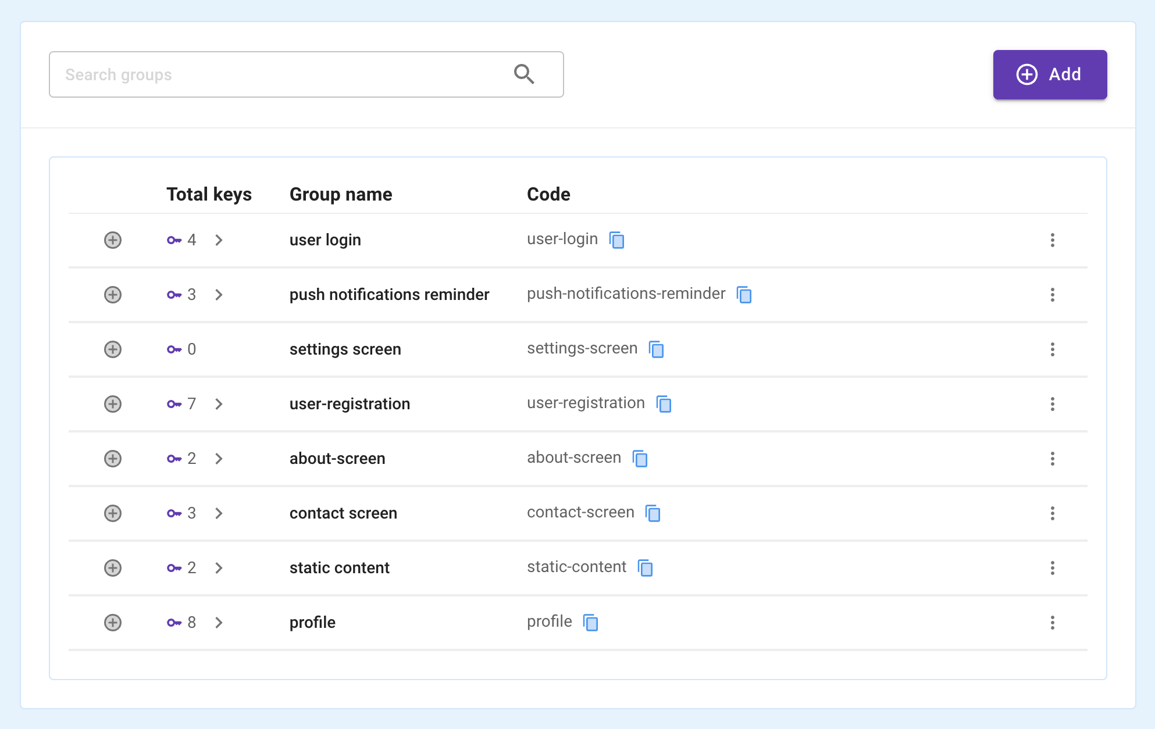Click the 'settings screen' group name

(x=345, y=349)
